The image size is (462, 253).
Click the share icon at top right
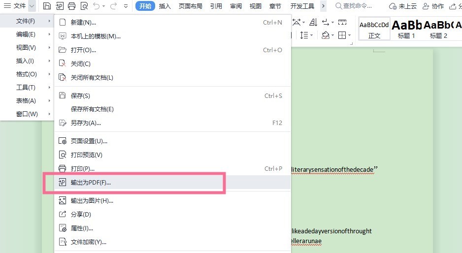point(452,6)
